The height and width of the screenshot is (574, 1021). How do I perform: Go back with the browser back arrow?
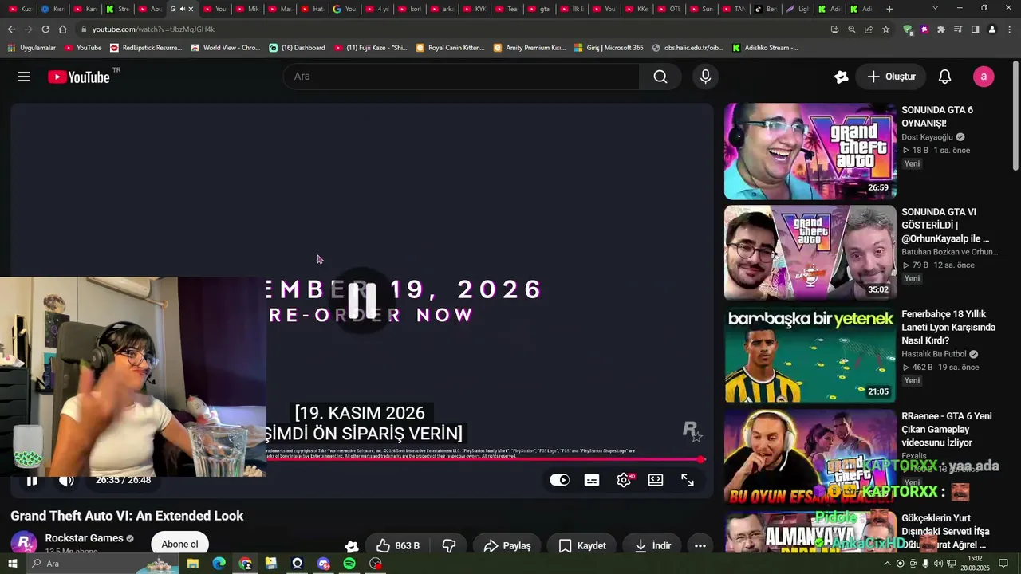(x=11, y=29)
